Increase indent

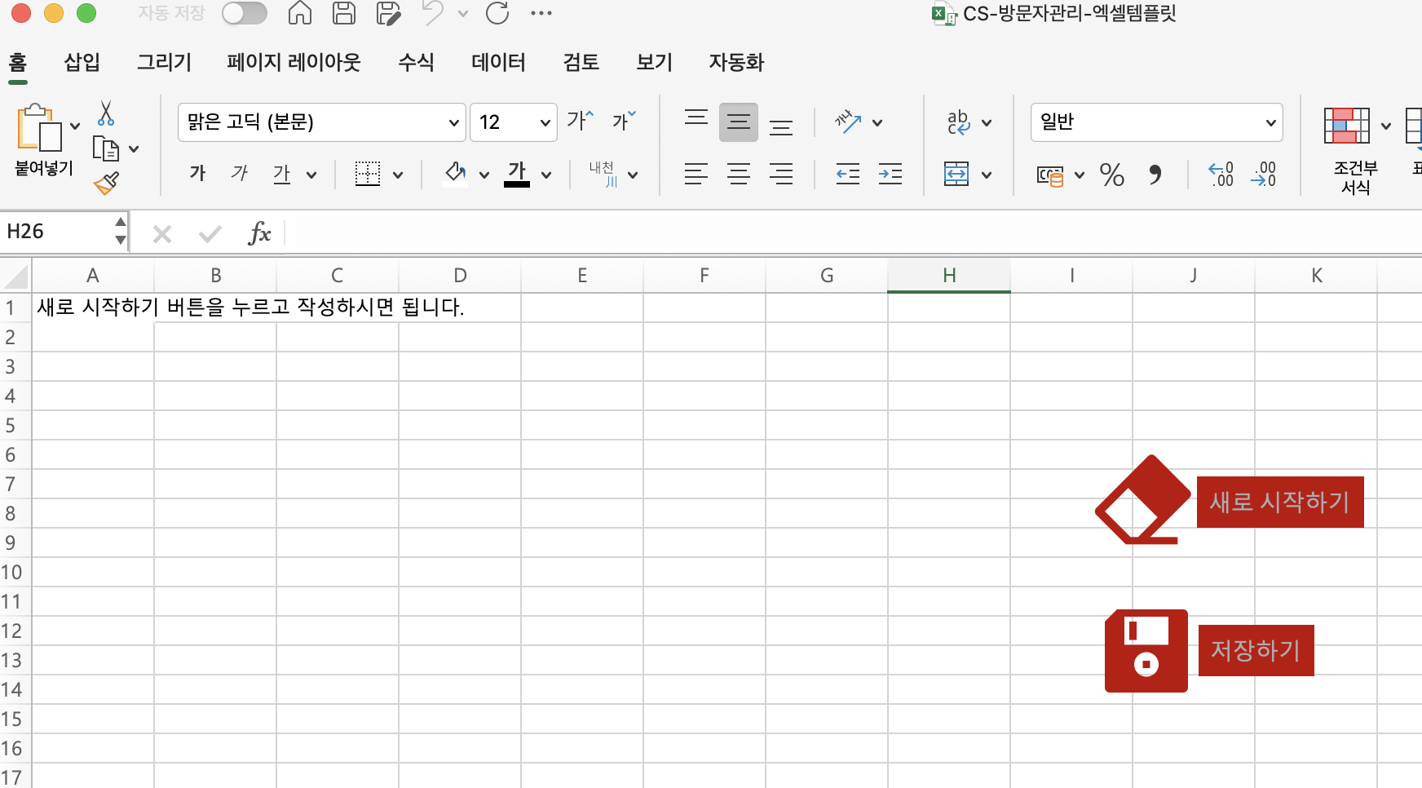pyautogui.click(x=890, y=174)
